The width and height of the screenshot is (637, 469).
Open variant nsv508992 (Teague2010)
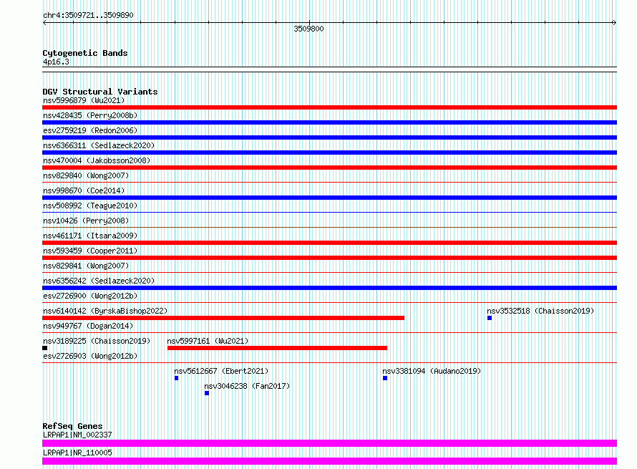90,206
